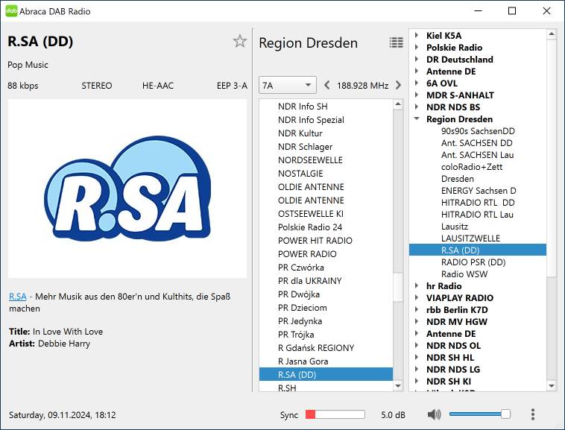Viewport: 565px width, 430px height.
Task: Expand the VIAPLAY RADIO ensemble
Action: (x=417, y=298)
